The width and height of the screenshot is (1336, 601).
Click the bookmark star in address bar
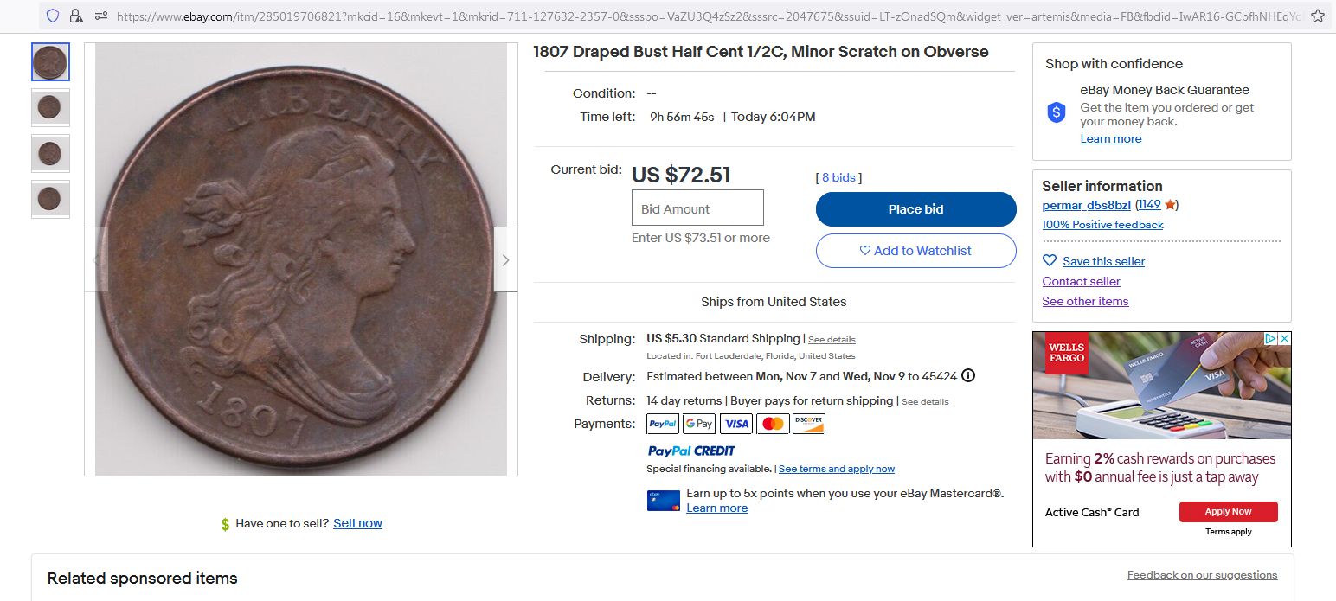pyautogui.click(x=1317, y=16)
